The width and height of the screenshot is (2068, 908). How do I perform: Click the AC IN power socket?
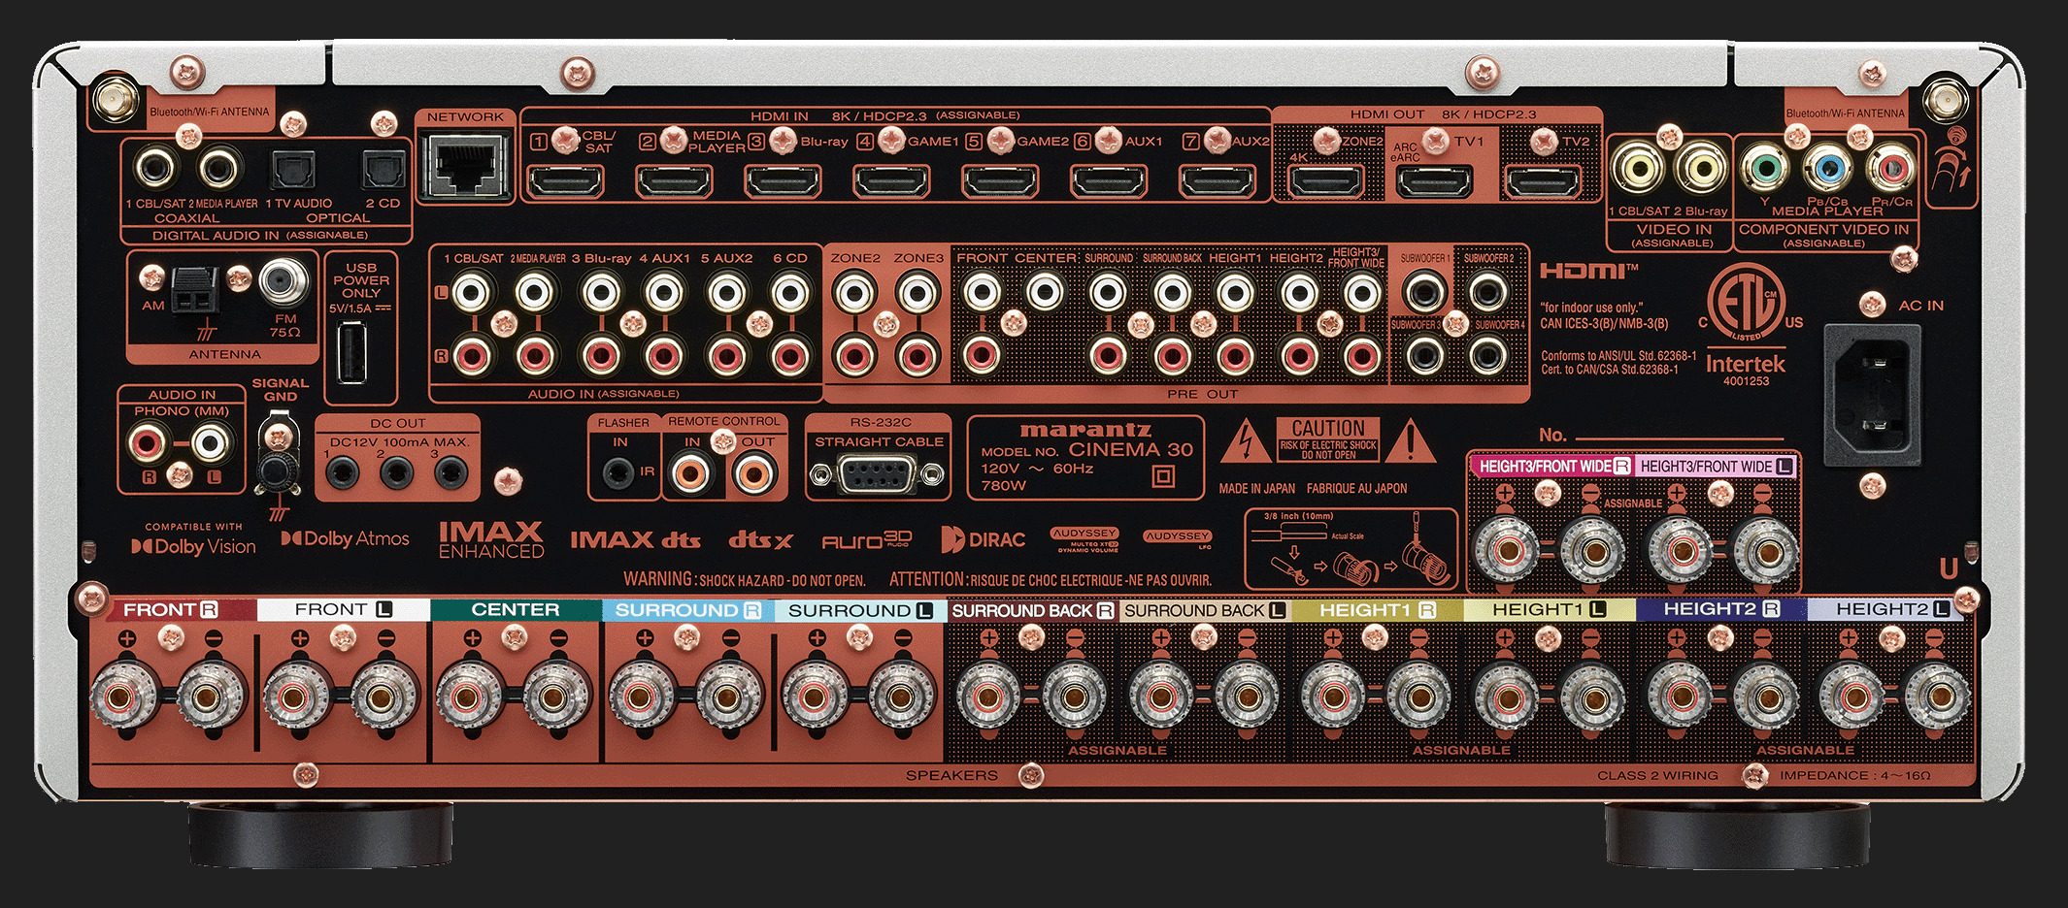(x=1871, y=395)
